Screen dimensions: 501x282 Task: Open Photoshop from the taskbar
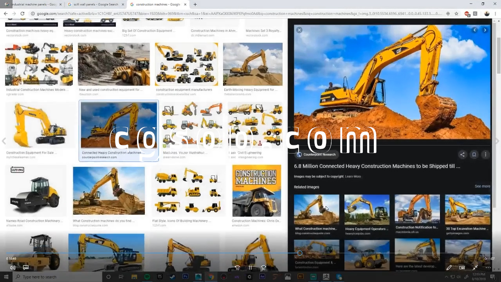pos(186,277)
